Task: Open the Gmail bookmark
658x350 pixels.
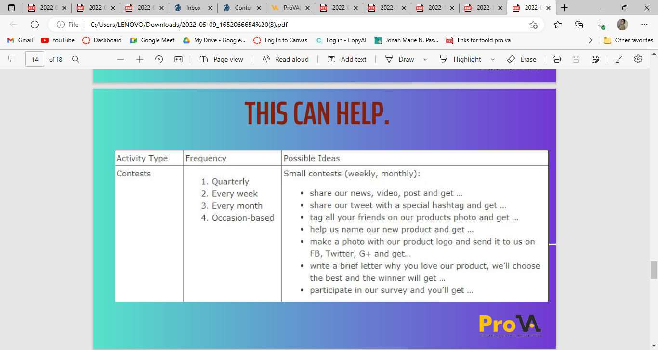Action: point(20,40)
